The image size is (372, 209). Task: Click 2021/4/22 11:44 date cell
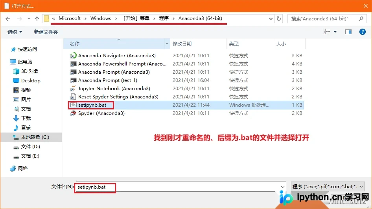191,105
